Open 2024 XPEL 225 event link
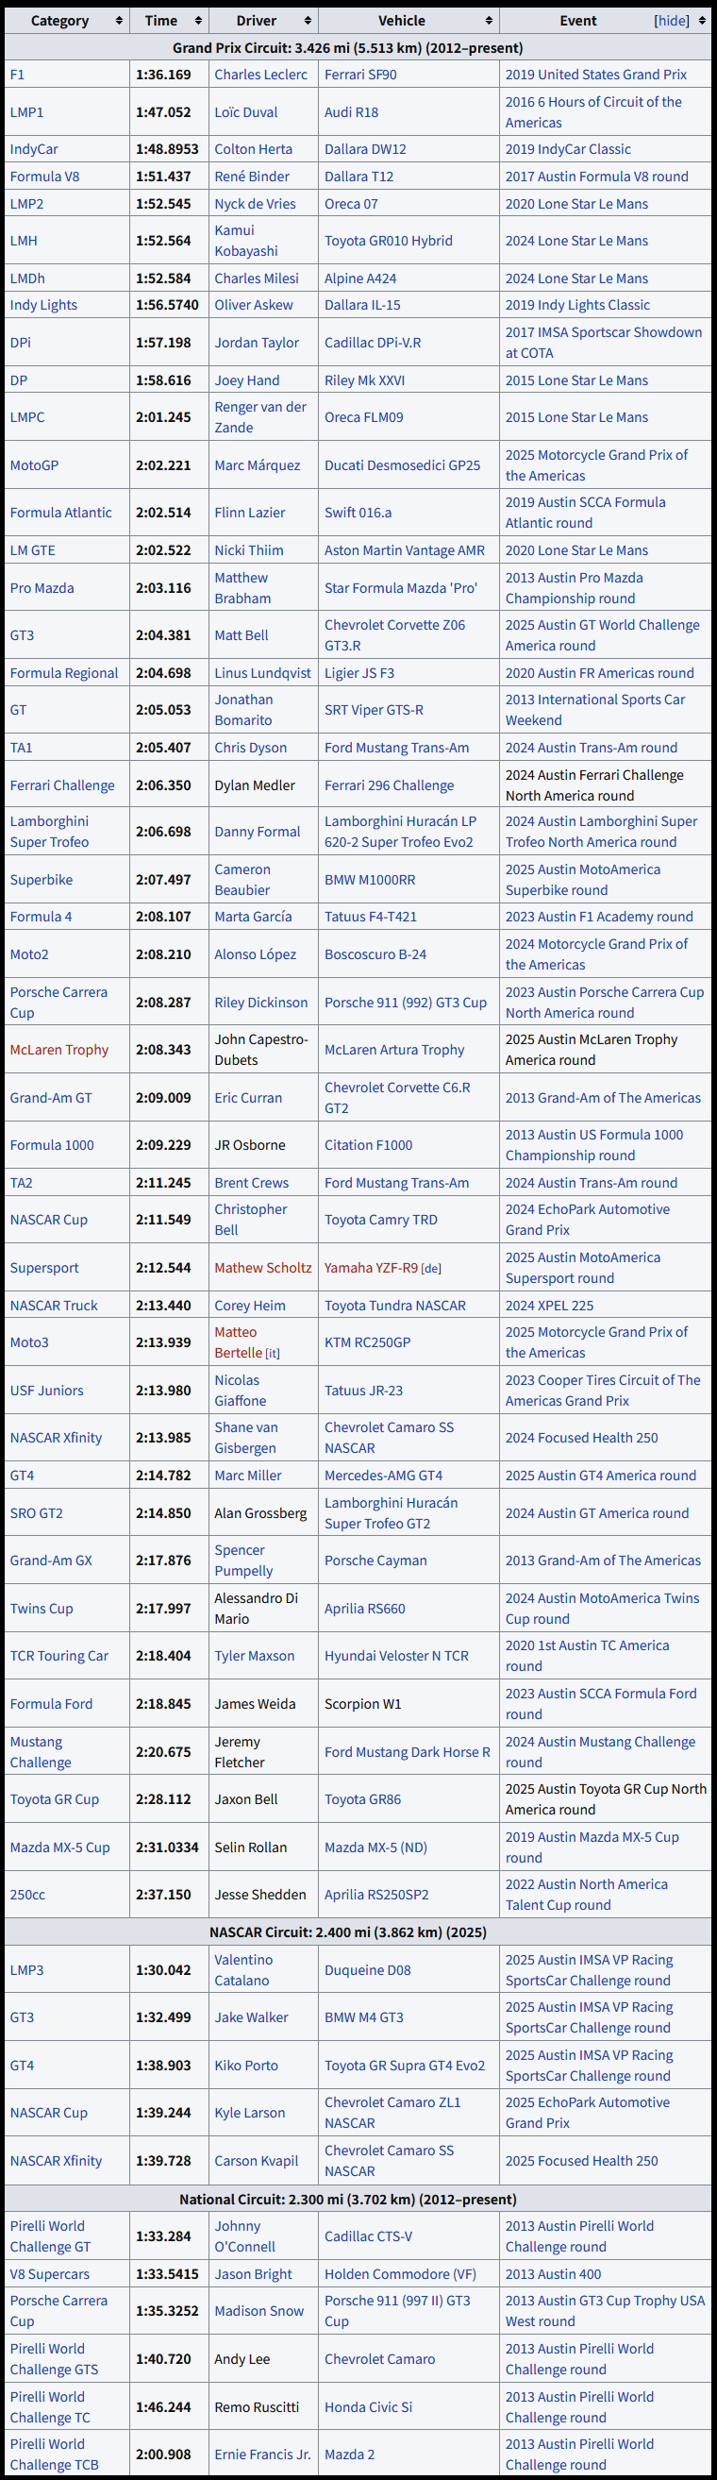Screen dimensions: 717x2480 (549, 1306)
